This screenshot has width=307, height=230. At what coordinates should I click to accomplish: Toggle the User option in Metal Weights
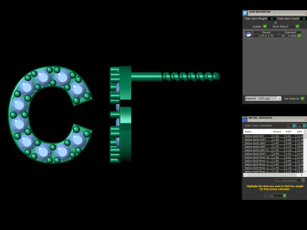(304, 126)
